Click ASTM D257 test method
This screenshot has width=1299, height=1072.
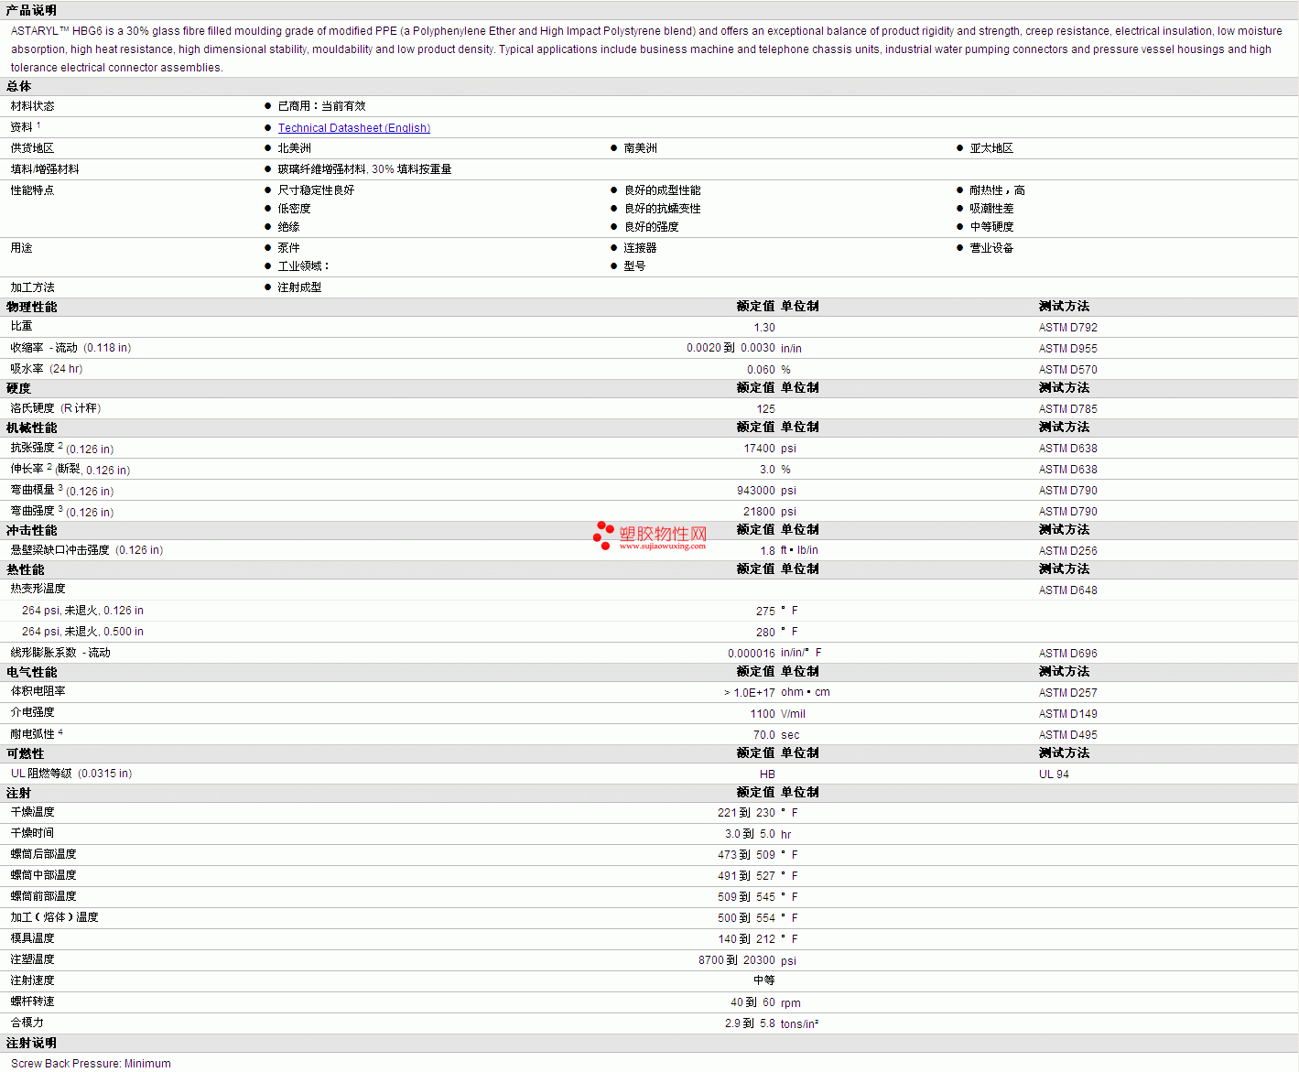coord(1067,693)
